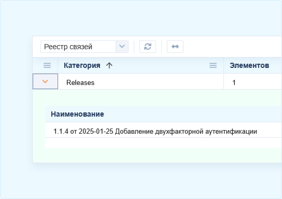Click the divider between Категория and Элементов columns
Viewport: 282px width, 199px height.
point(224,66)
